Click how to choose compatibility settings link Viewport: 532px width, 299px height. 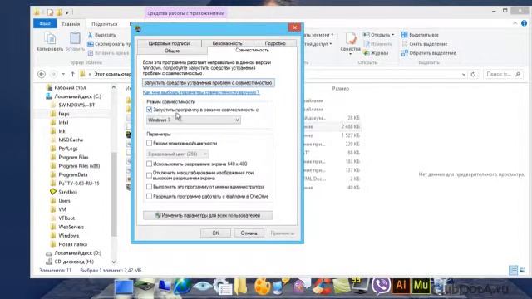(201, 92)
